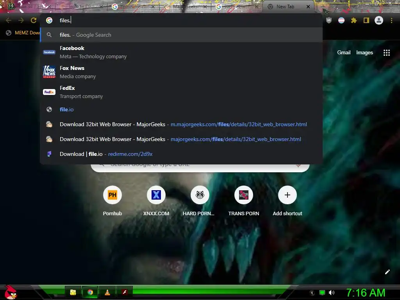Toggle the Chrome side panel icon
The height and width of the screenshot is (300, 400).
click(x=366, y=20)
